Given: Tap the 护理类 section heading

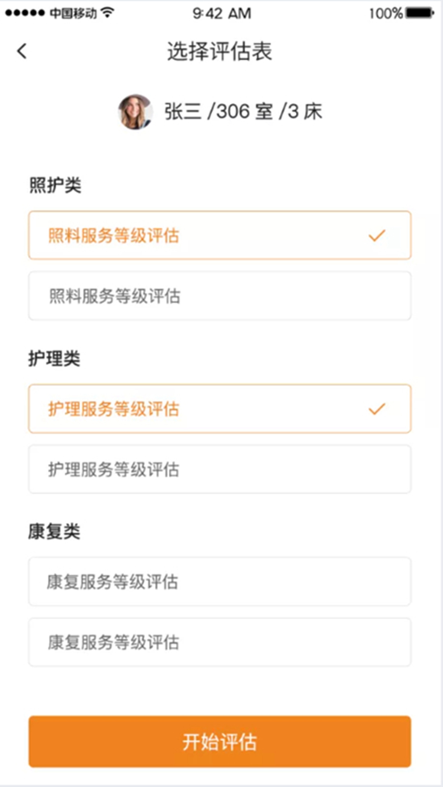Looking at the screenshot, I should click(55, 359).
